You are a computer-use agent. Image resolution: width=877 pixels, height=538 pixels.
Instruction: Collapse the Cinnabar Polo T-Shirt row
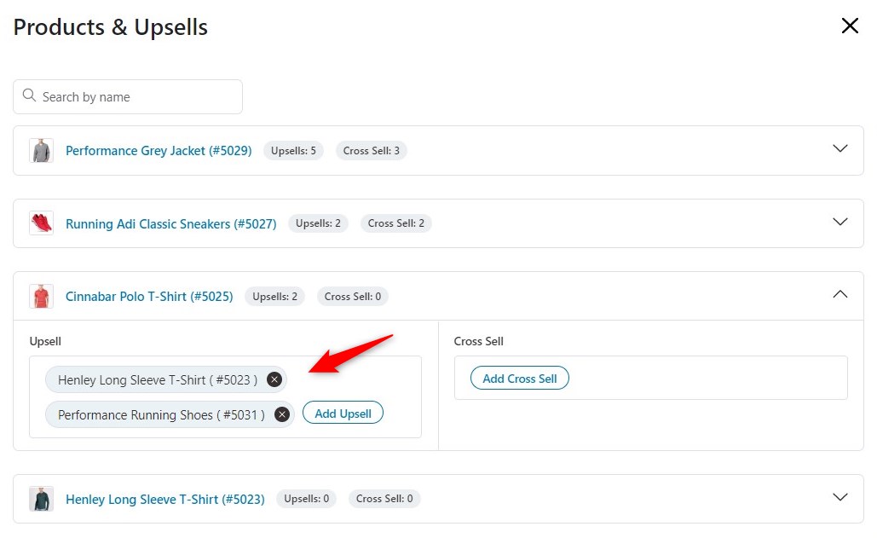pyautogui.click(x=839, y=293)
